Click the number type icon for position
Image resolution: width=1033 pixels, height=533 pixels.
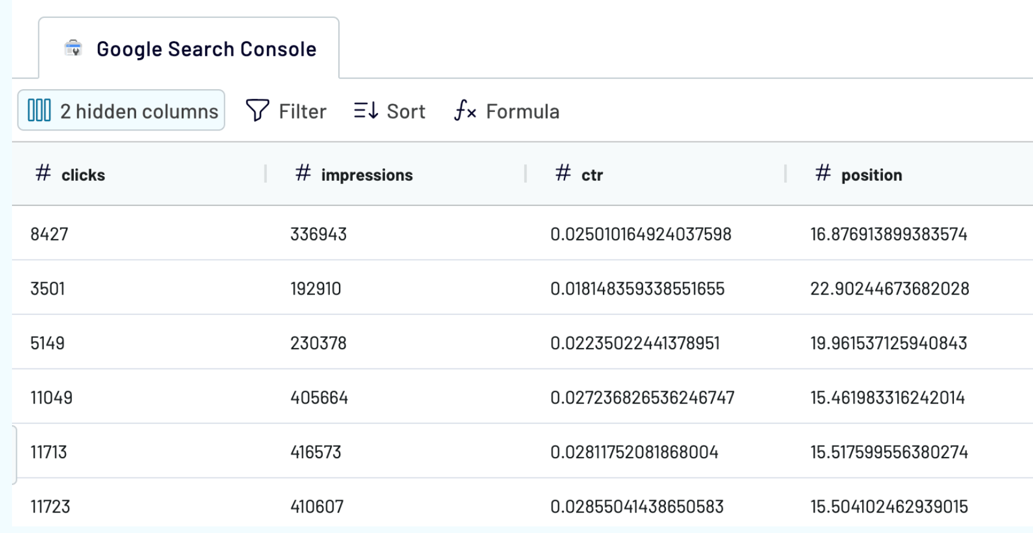tap(823, 174)
